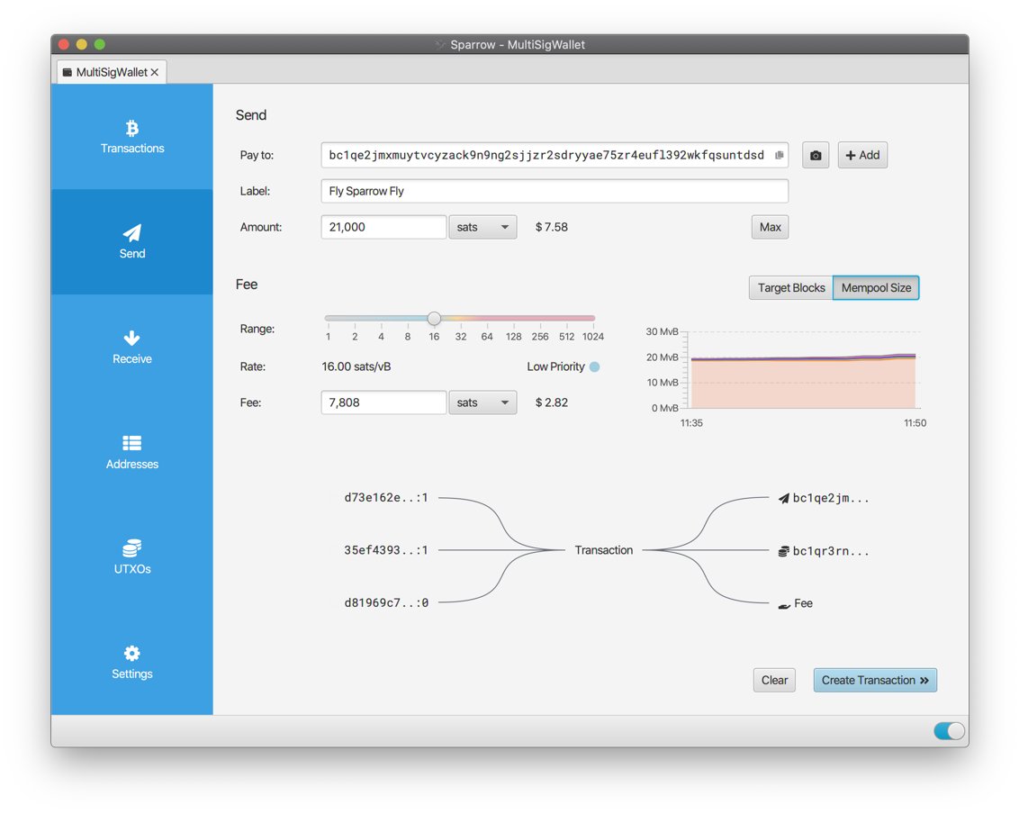Click the 1024 mark on fee range slider
This screenshot has width=1019, height=814.
(x=592, y=337)
